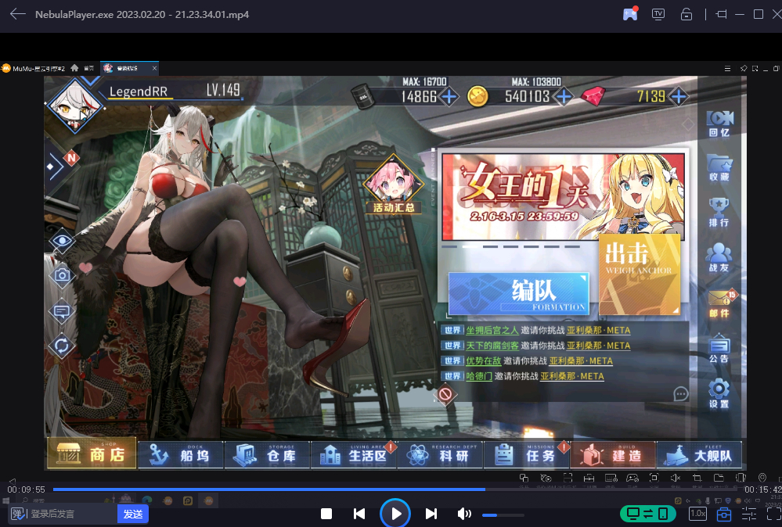Enter fullscreen mode
The width and height of the screenshot is (782, 527).
pyautogui.click(x=773, y=514)
